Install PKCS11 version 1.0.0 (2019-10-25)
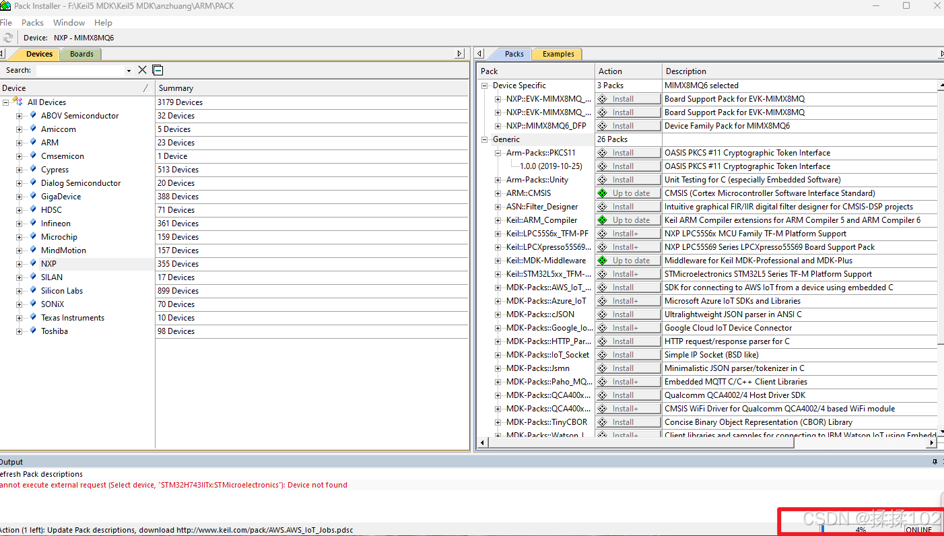This screenshot has width=944, height=536. click(628, 166)
